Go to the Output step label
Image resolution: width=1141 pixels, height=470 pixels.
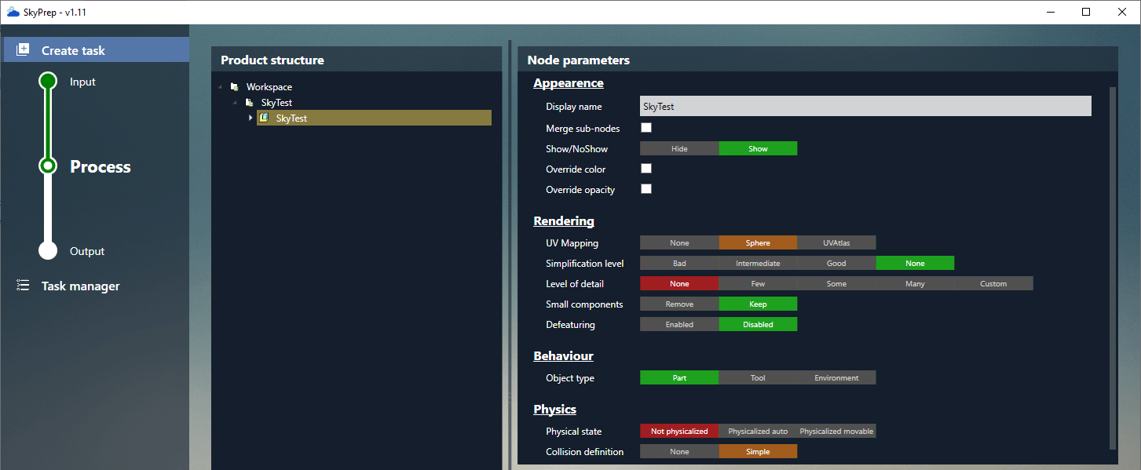[87, 251]
